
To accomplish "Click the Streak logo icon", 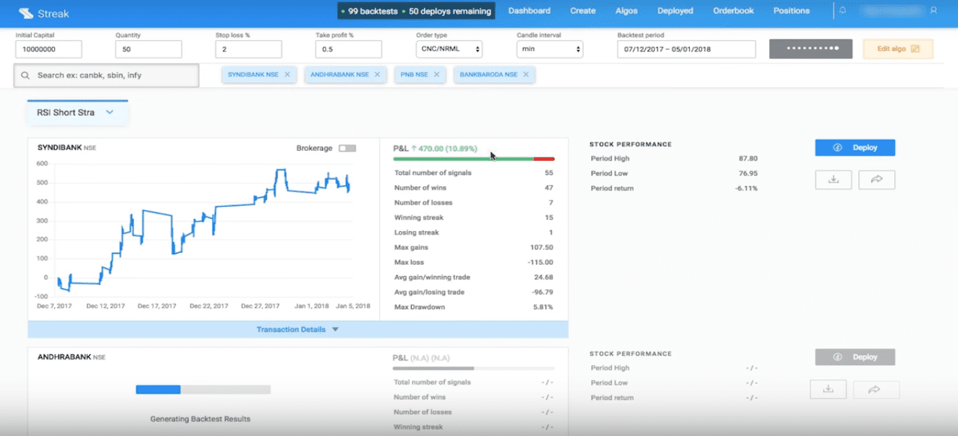I will click(26, 13).
